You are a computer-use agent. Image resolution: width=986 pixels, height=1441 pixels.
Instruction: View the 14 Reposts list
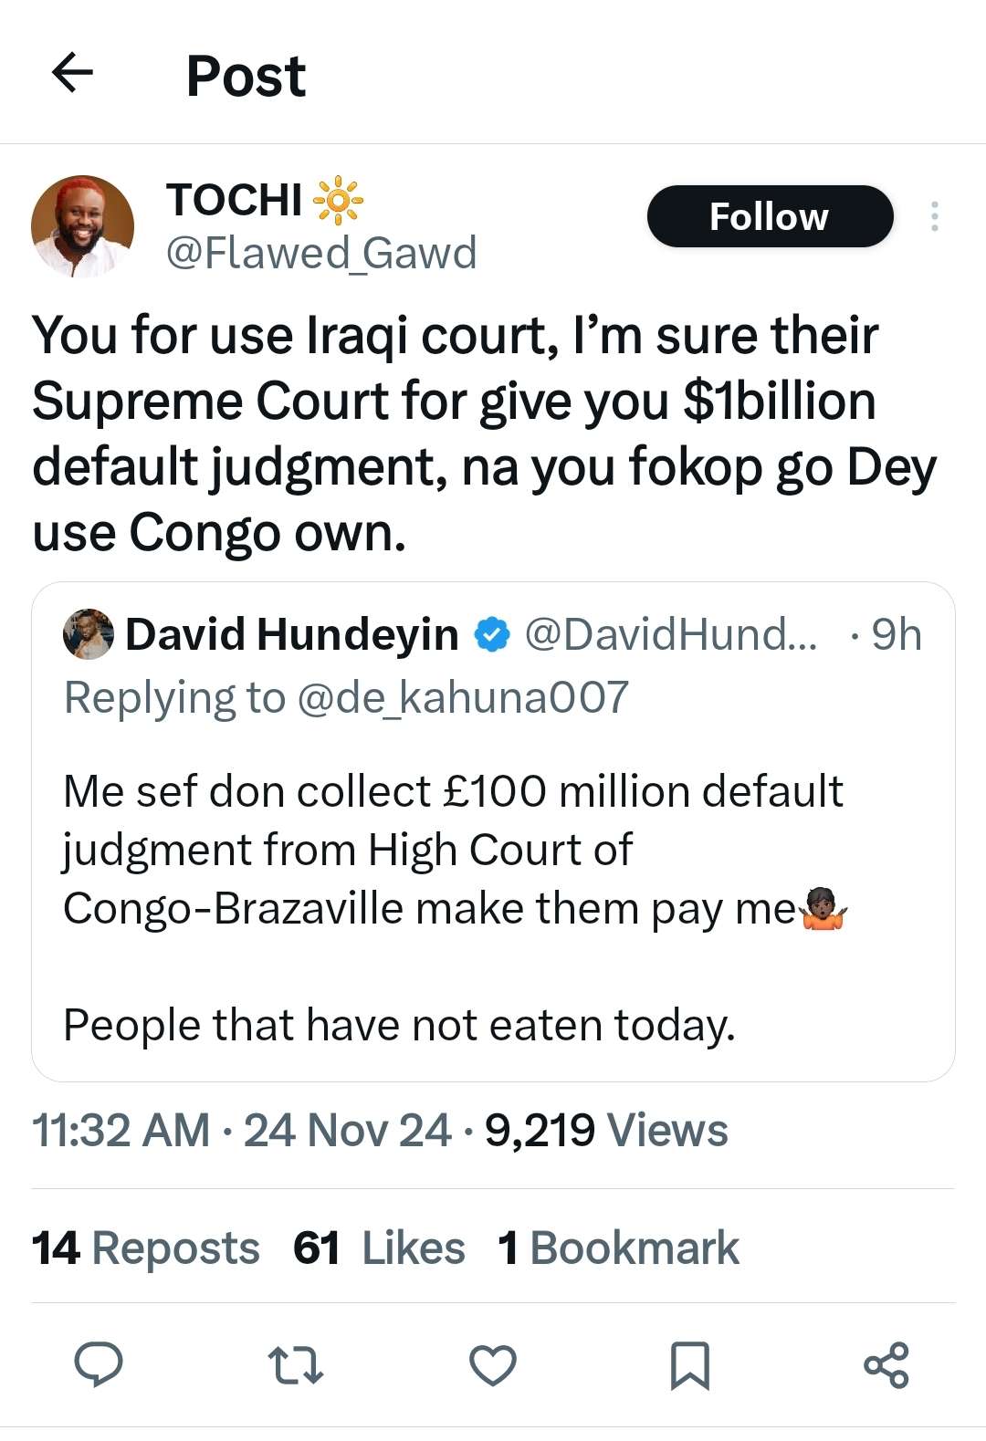point(146,1248)
